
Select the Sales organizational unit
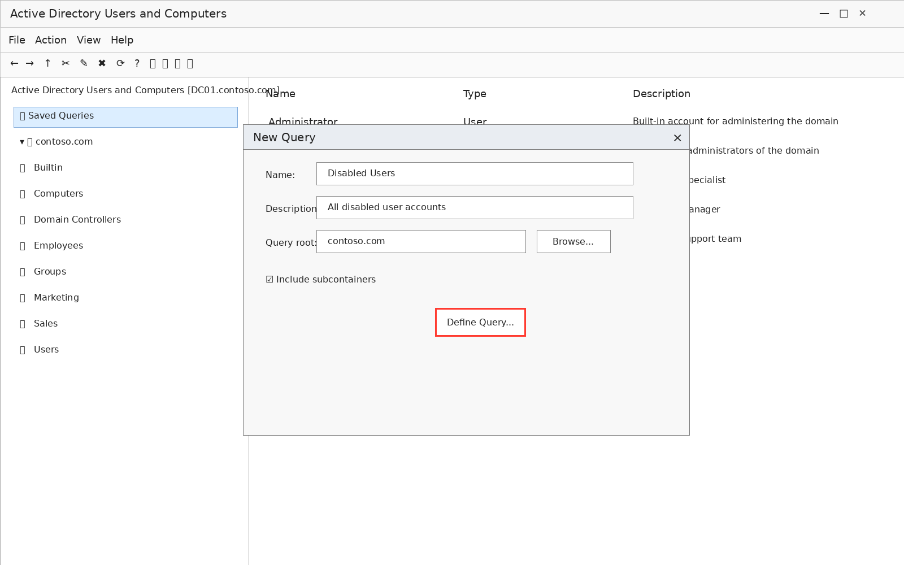[x=46, y=324]
